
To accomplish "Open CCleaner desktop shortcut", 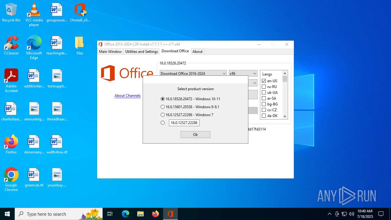I will tap(11, 46).
